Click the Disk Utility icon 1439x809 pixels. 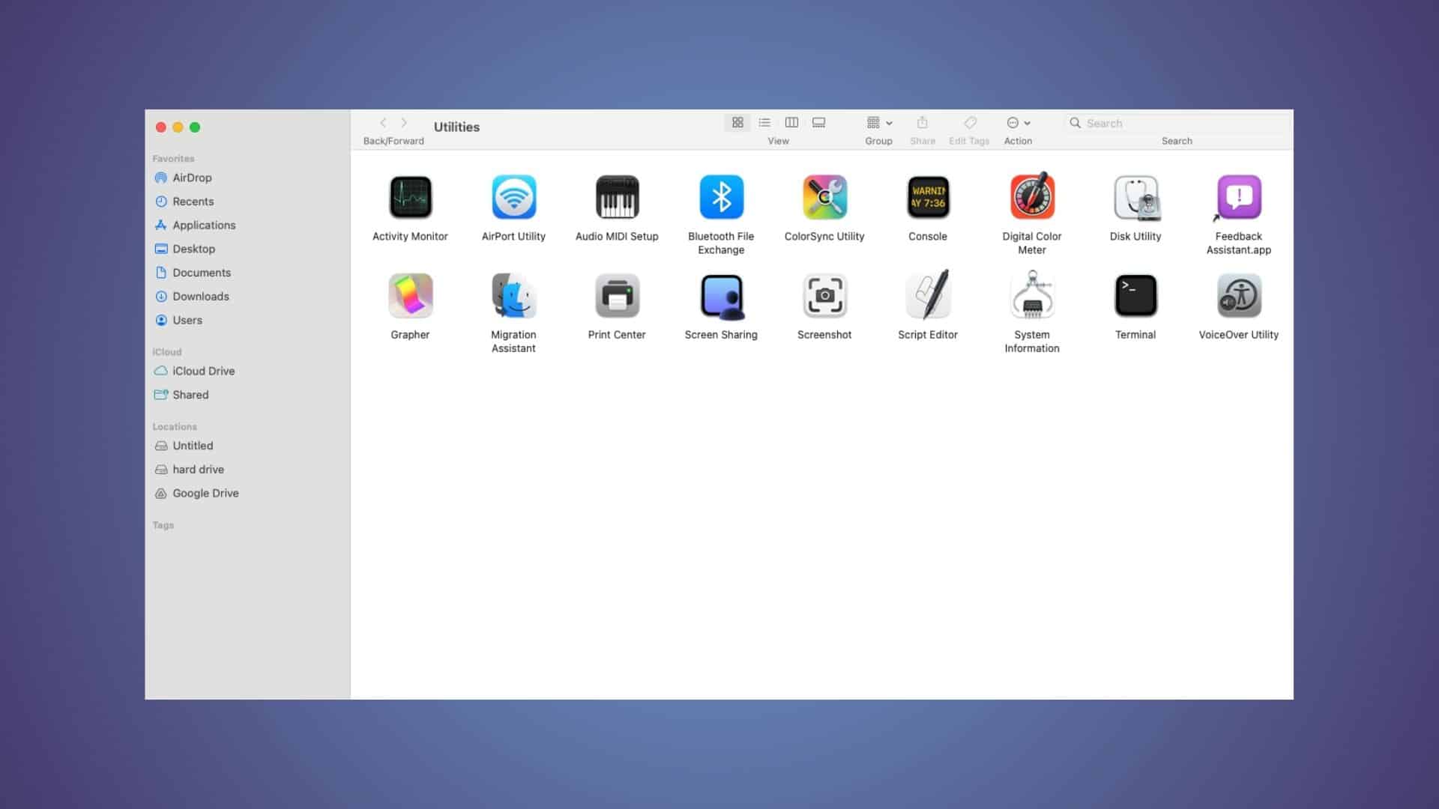1135,197
